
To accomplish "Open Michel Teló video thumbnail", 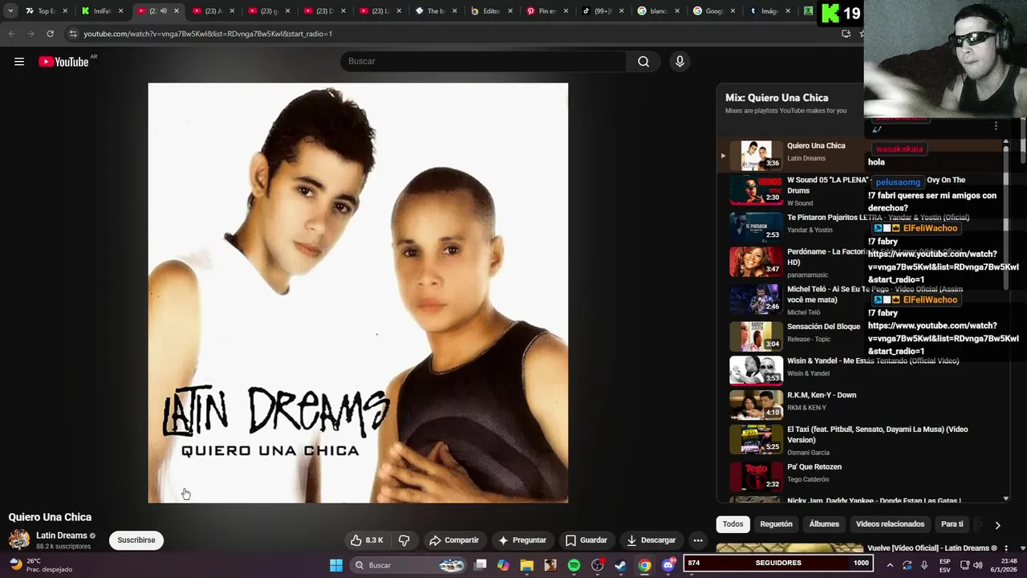I will point(756,299).
